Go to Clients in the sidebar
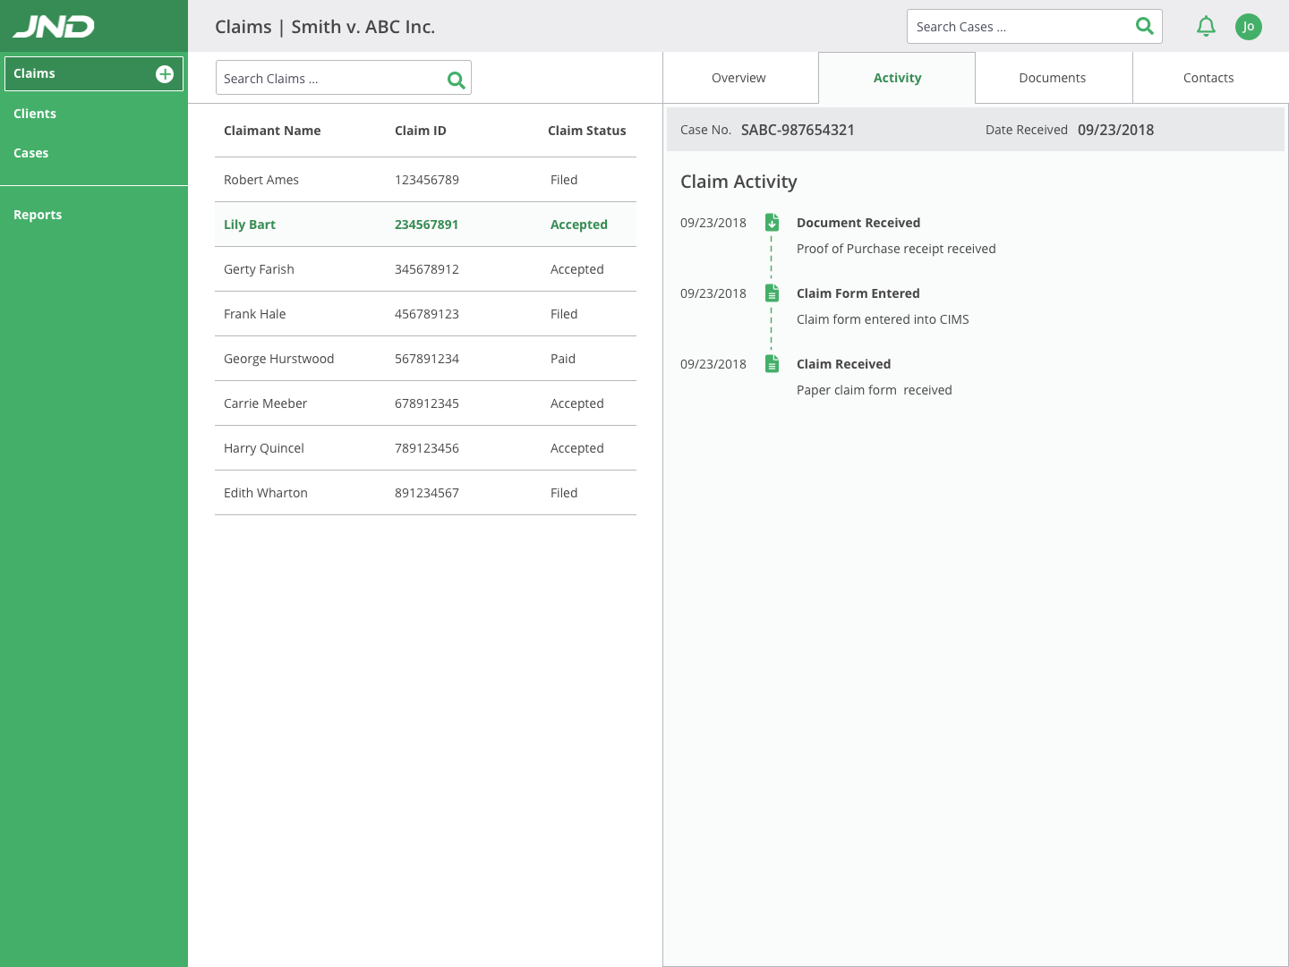Screen dimensions: 1289x967 tap(35, 114)
